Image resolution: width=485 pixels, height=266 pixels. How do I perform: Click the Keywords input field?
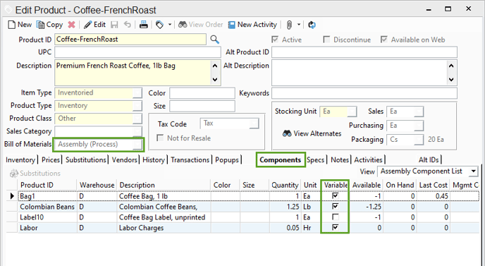(x=364, y=93)
